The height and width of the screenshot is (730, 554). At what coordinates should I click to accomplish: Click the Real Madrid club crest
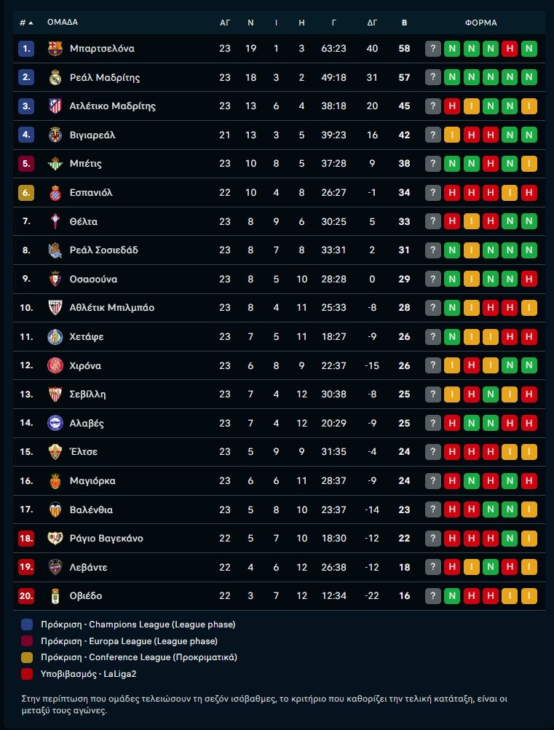click(x=55, y=78)
